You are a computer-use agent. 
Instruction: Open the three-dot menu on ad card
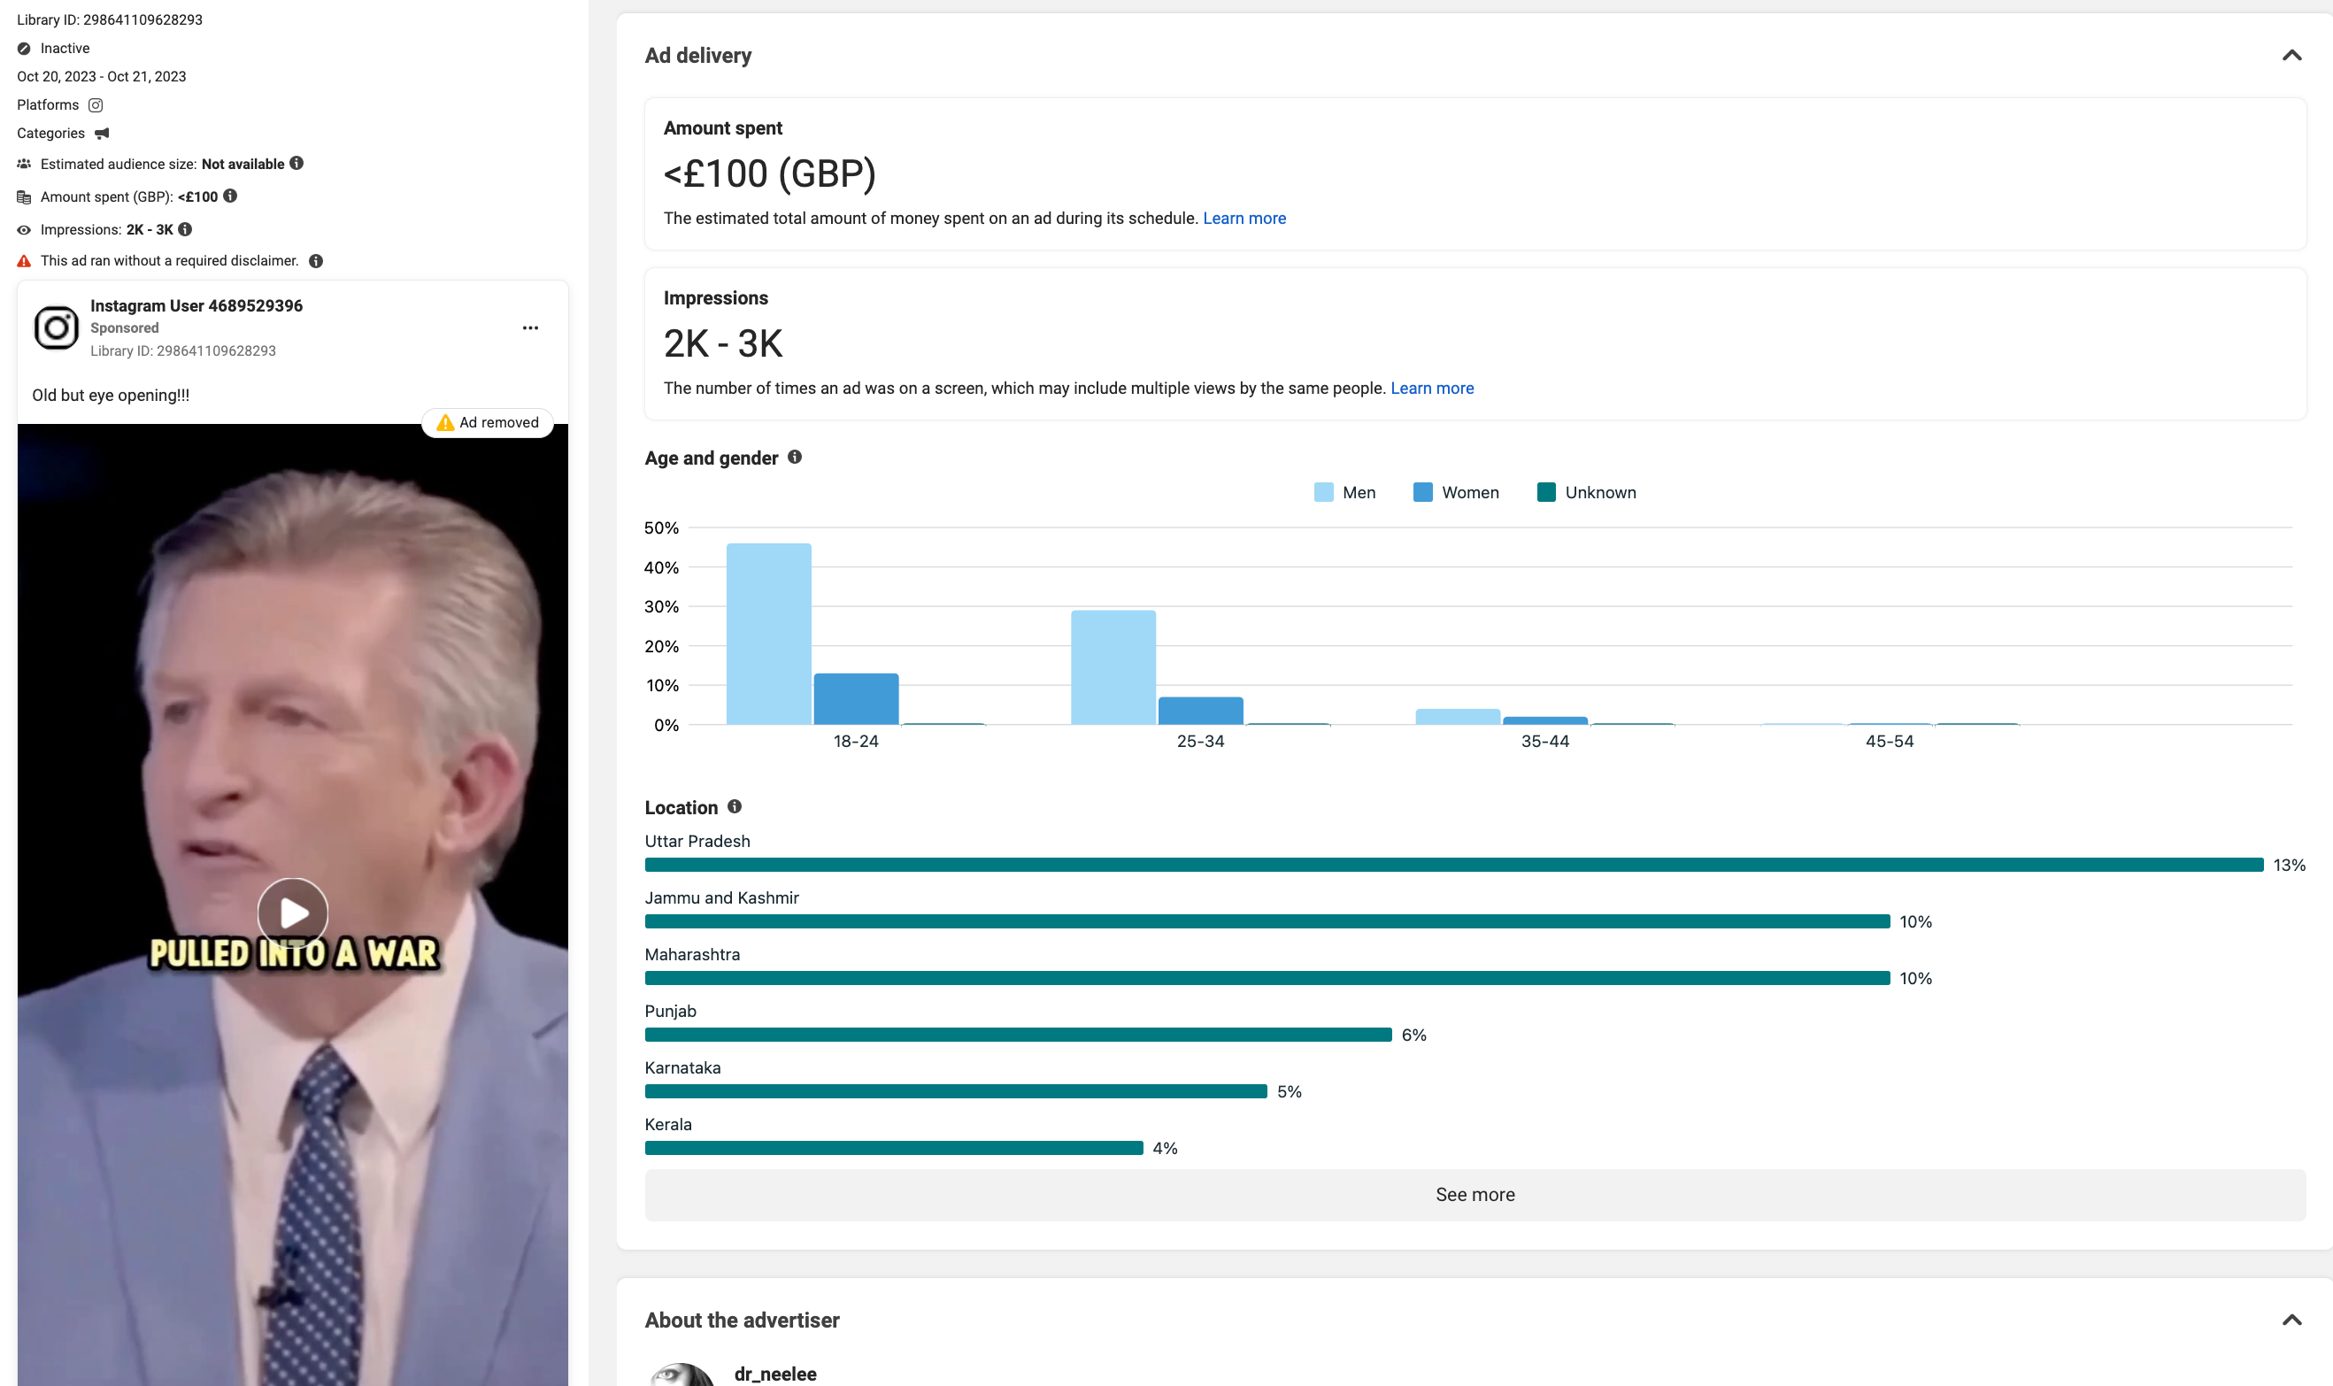[x=530, y=327]
